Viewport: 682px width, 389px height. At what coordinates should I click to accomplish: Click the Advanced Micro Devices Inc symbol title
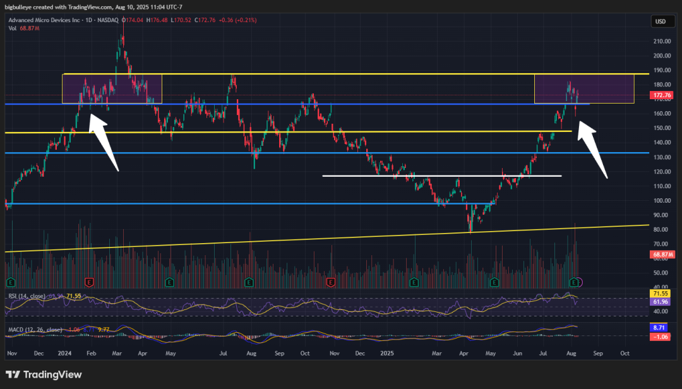44,20
